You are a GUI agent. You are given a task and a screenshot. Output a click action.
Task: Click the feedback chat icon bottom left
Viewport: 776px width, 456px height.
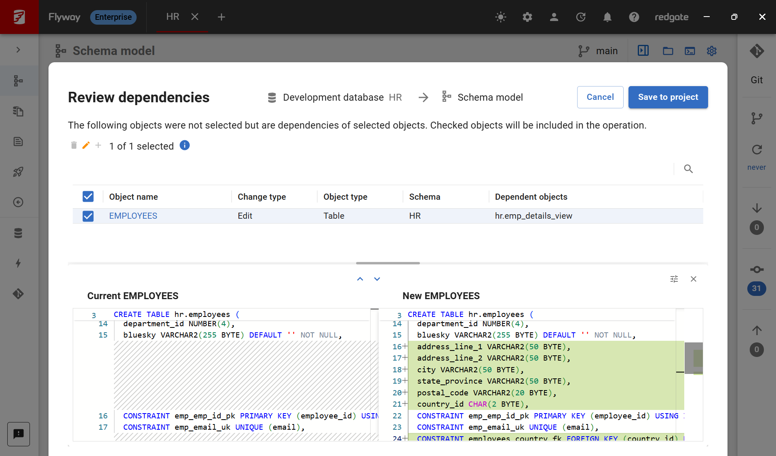19,434
